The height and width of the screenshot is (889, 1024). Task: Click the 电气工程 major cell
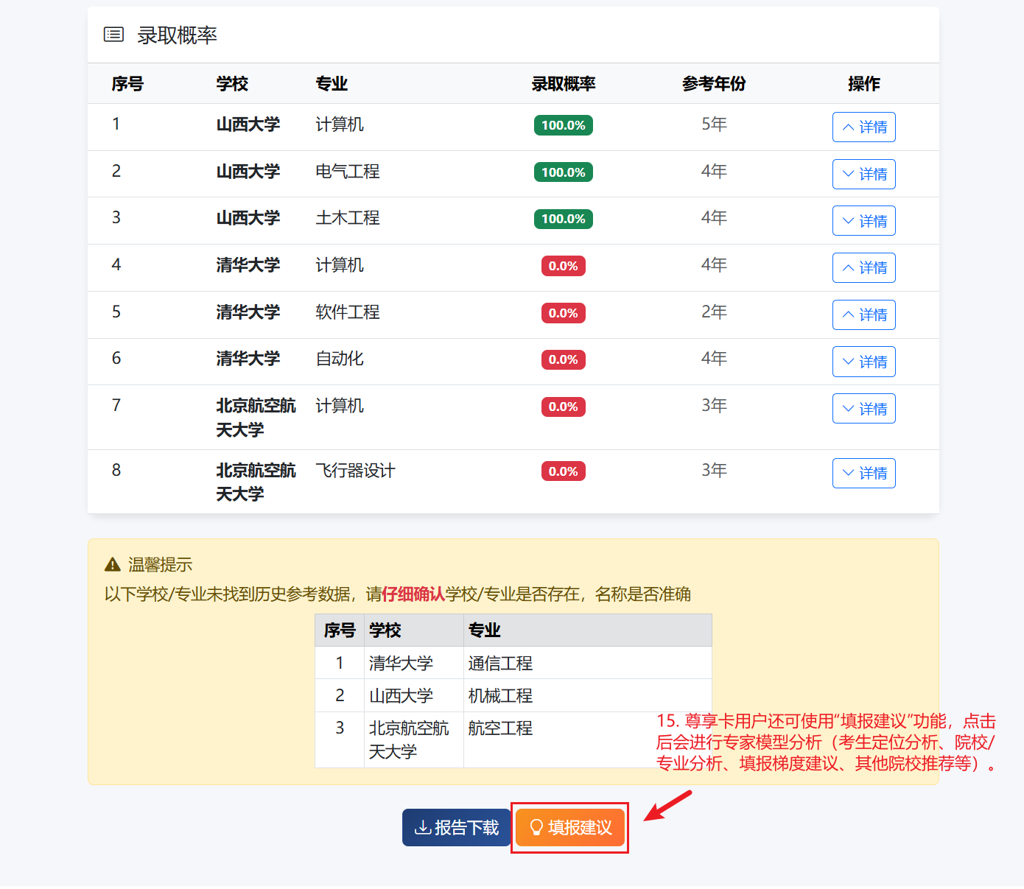[348, 172]
